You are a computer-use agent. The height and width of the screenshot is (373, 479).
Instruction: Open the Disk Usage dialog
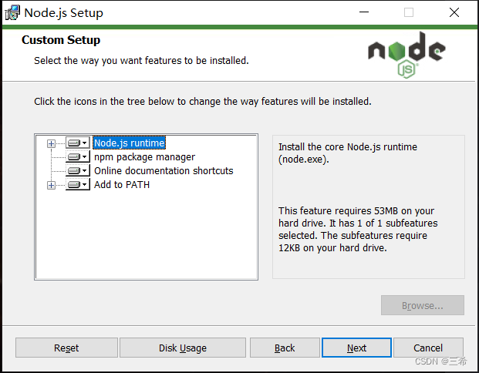(x=183, y=348)
